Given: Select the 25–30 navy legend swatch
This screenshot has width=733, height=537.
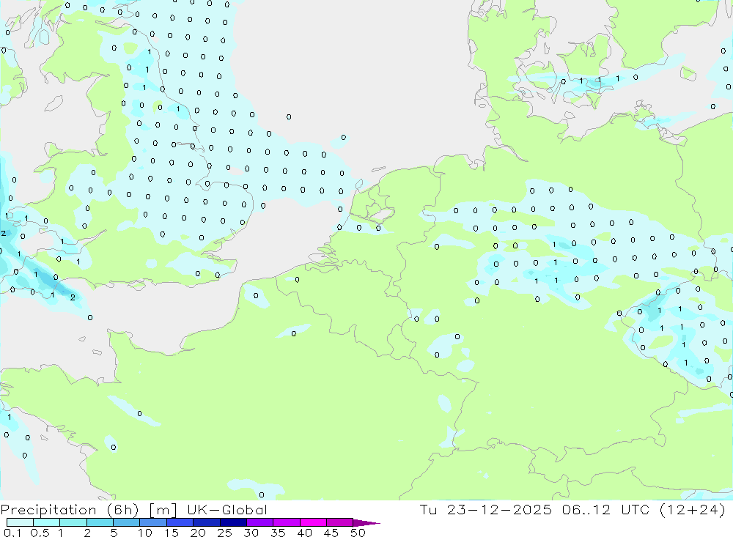Looking at the screenshot, I should click(233, 522).
